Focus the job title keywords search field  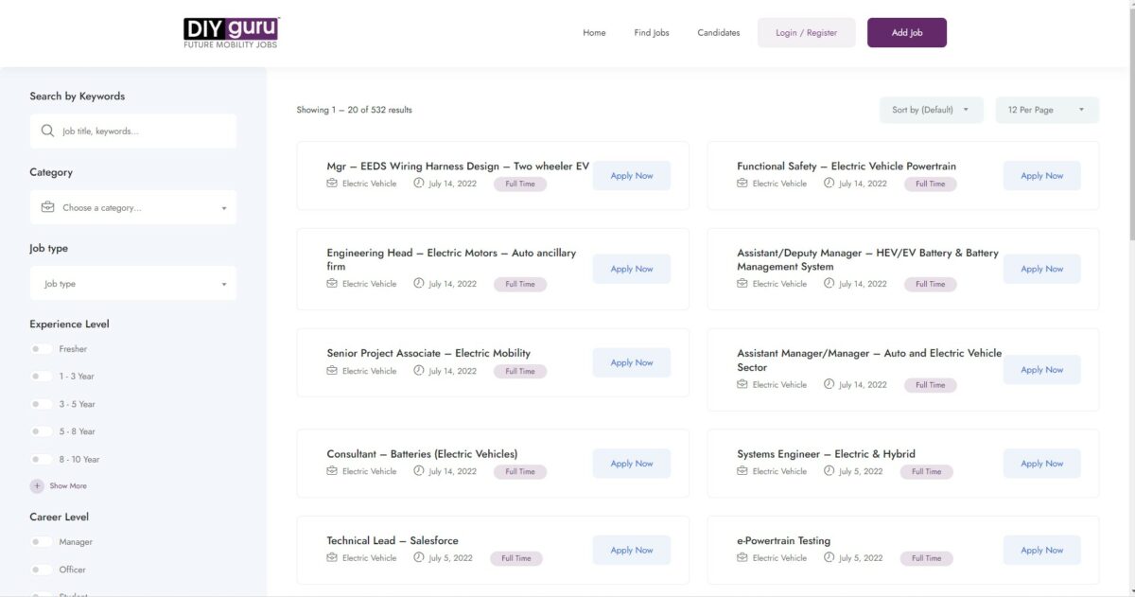click(133, 132)
